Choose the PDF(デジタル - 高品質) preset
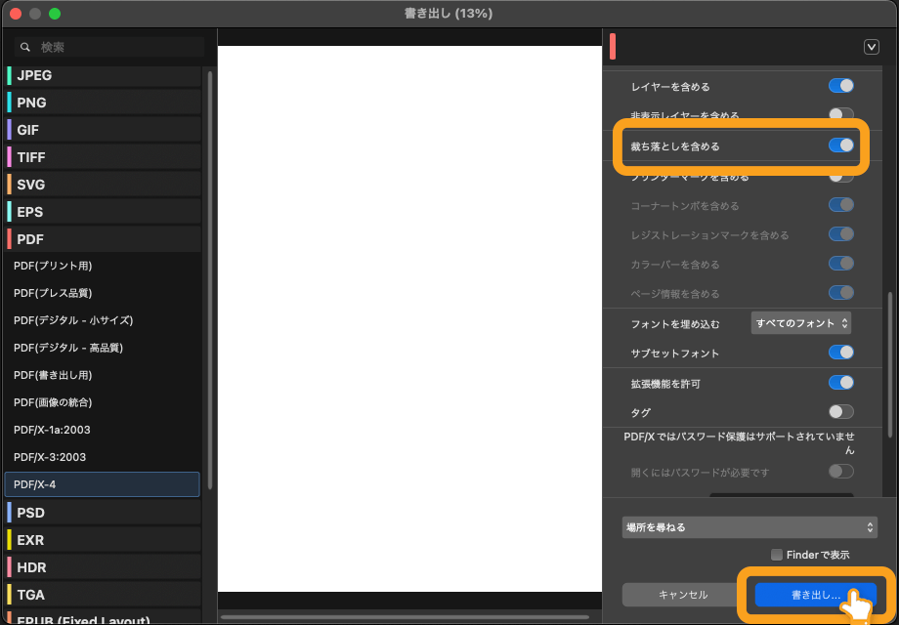 pos(68,348)
